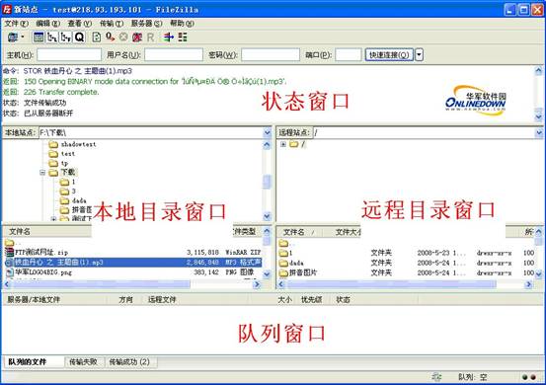
Task: Toggle the local directory tree display
Action: [52, 37]
